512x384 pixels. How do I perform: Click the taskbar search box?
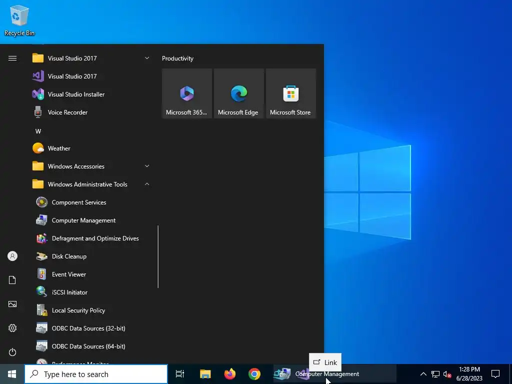pos(96,374)
